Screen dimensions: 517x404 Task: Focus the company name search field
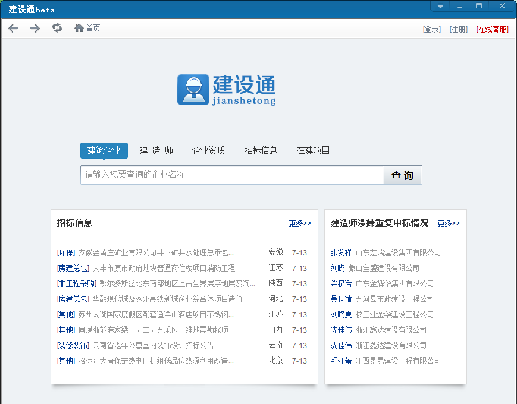[x=232, y=175]
